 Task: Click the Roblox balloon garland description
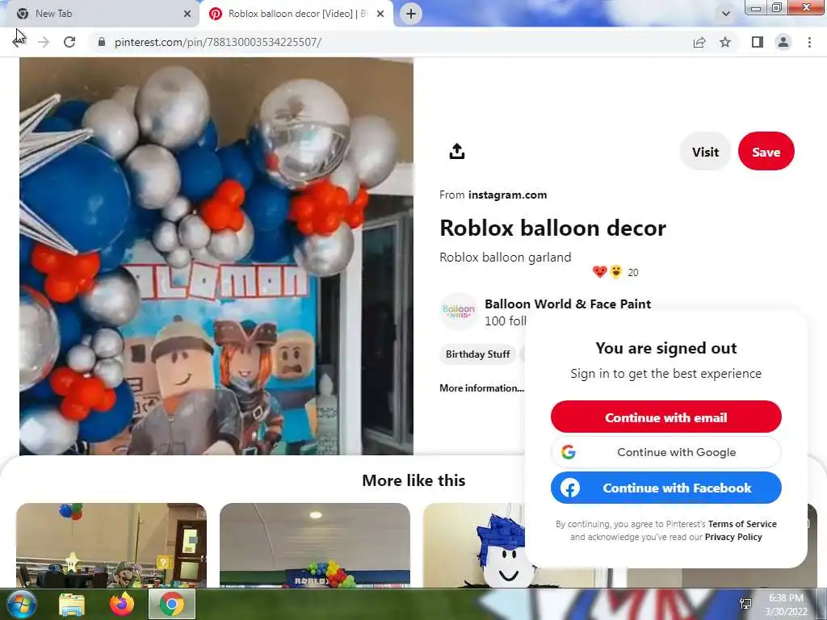coord(506,258)
